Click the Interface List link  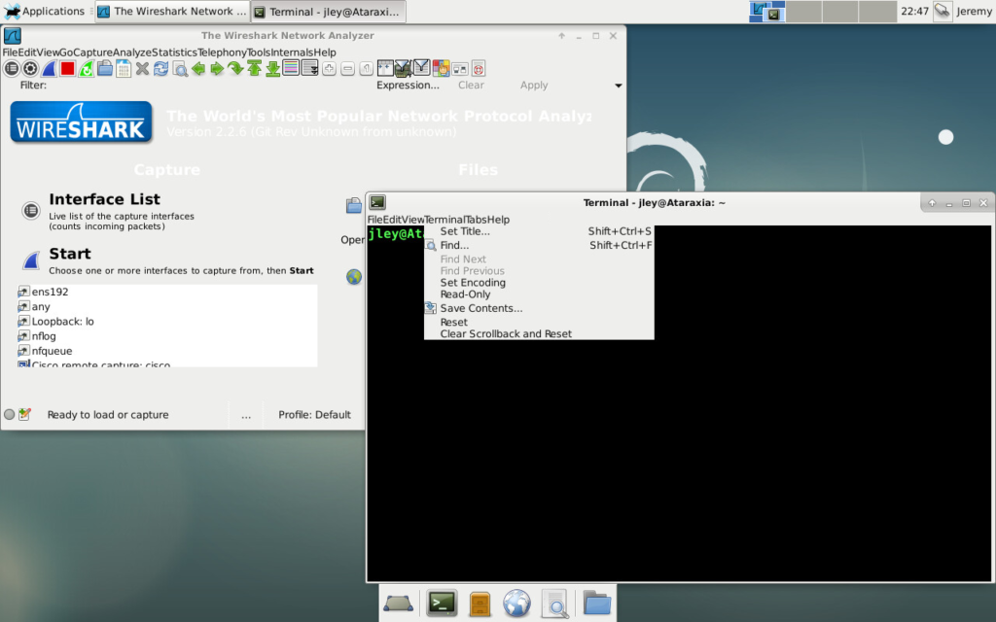tap(104, 199)
